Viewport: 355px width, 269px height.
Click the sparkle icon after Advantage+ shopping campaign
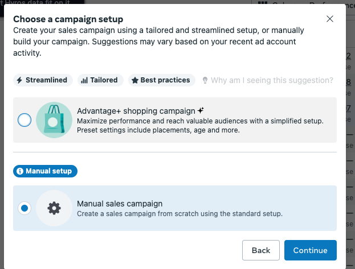pyautogui.click(x=201, y=110)
